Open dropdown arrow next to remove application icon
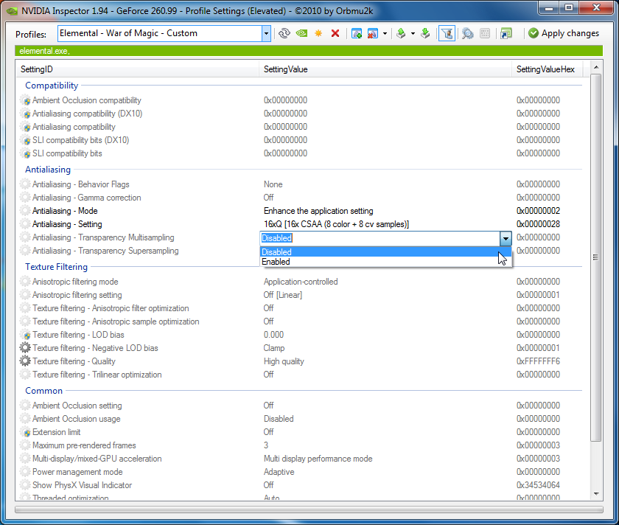619x525 pixels. 385,33
